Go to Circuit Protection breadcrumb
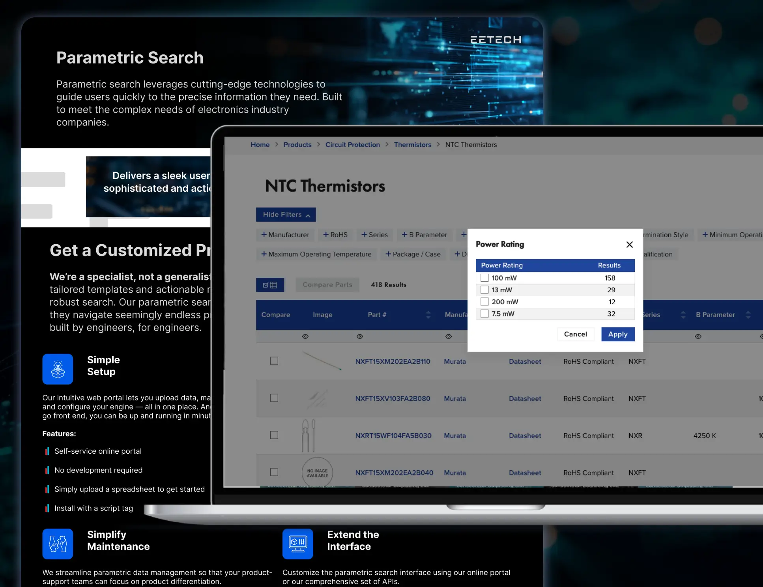Screen dimensions: 763x587 [x=352, y=145]
